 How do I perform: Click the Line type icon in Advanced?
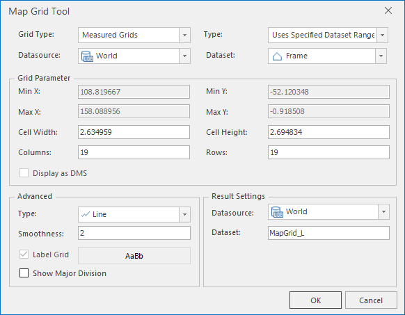point(86,214)
